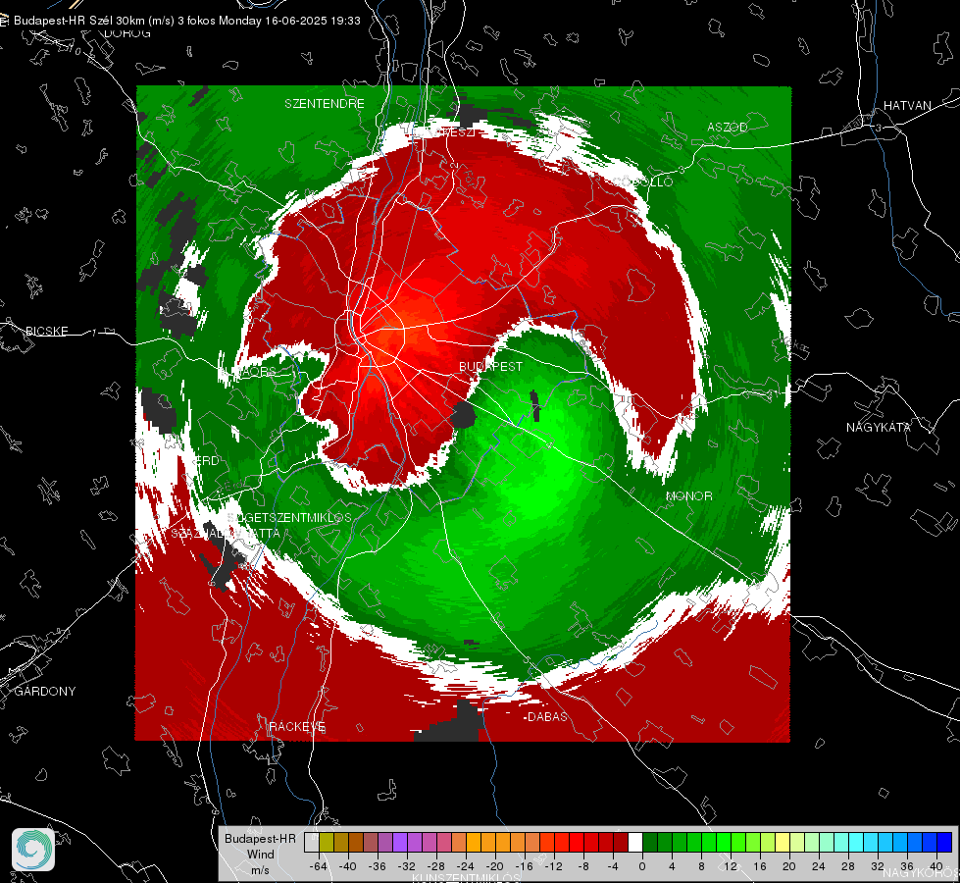Click the radar title text dated 16-06-2025 19:33
Viewport: 960px width, 883px height.
coord(186,21)
